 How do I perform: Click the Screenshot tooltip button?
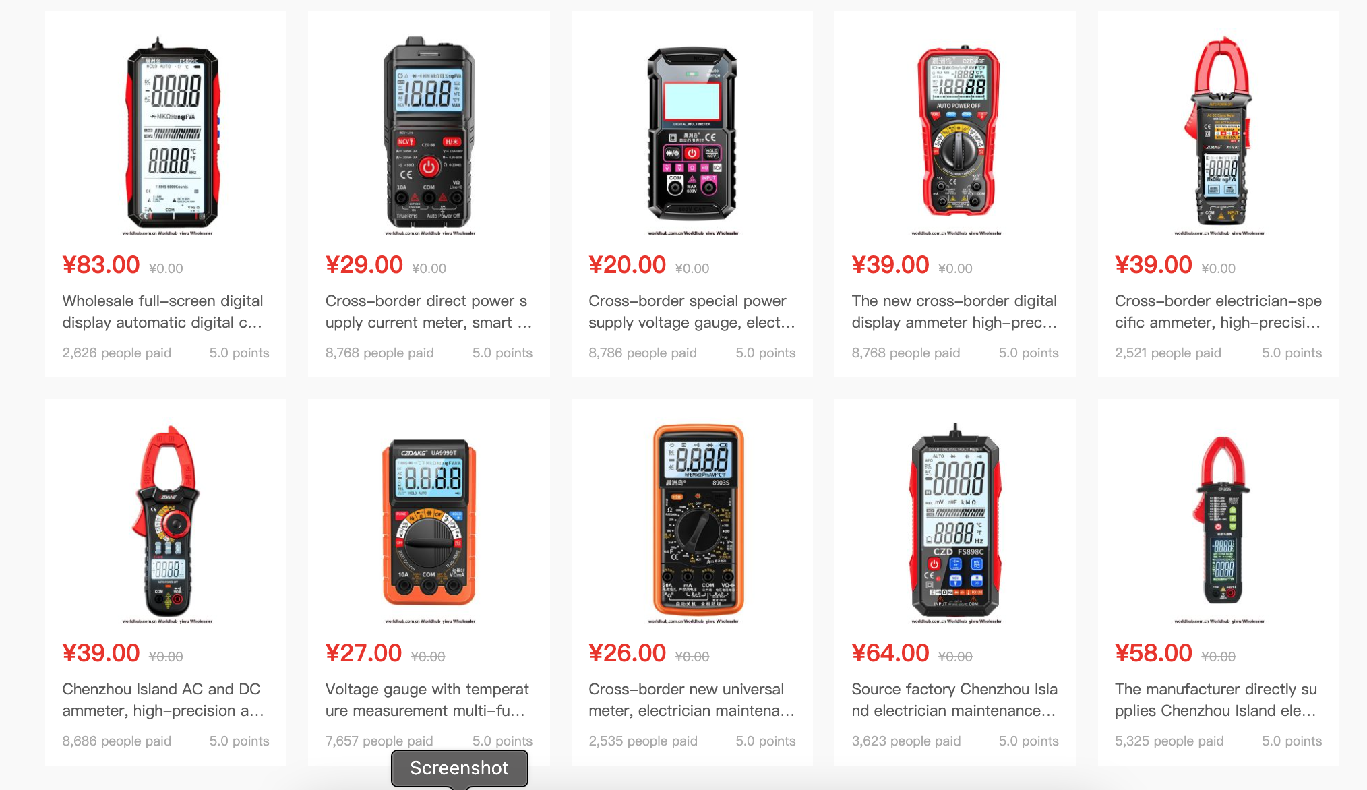460,768
